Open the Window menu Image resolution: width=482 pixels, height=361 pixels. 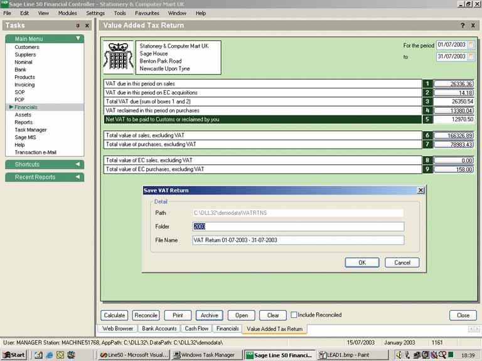(177, 13)
